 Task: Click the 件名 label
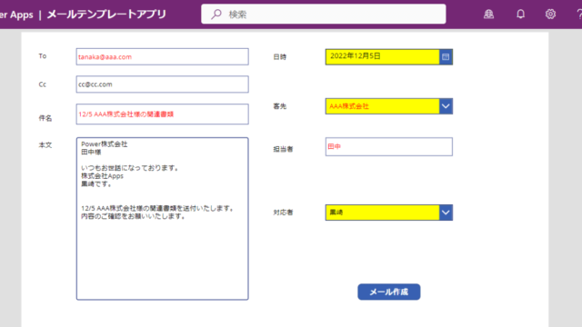45,118
